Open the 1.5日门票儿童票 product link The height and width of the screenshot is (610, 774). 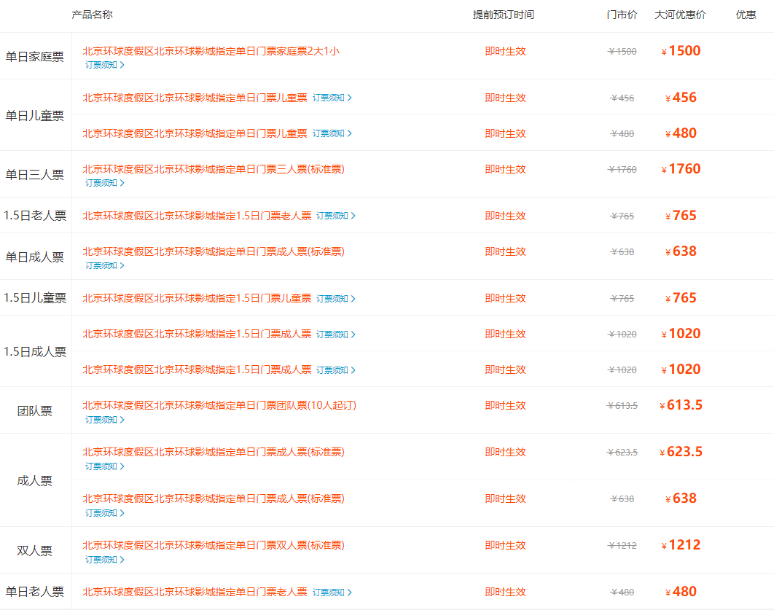[x=197, y=298]
